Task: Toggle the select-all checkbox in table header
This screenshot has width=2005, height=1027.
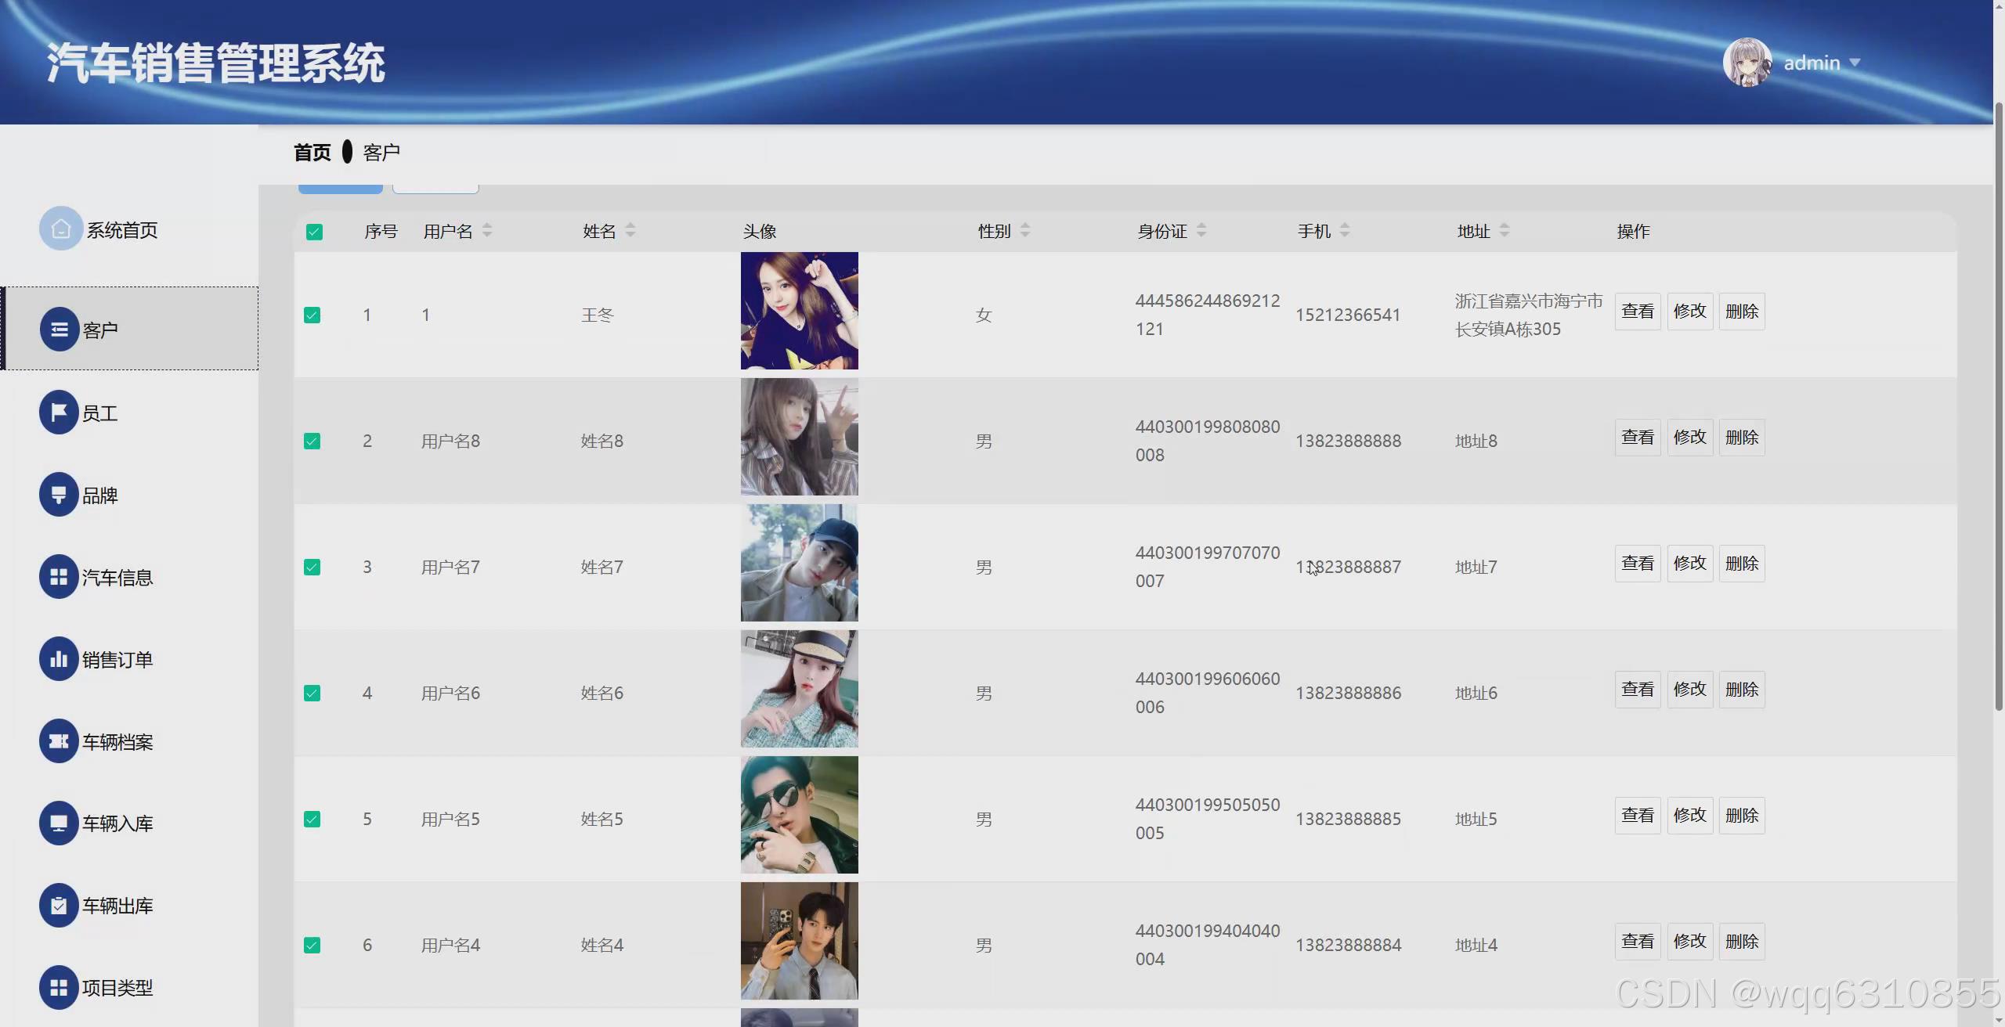Action: 314,232
